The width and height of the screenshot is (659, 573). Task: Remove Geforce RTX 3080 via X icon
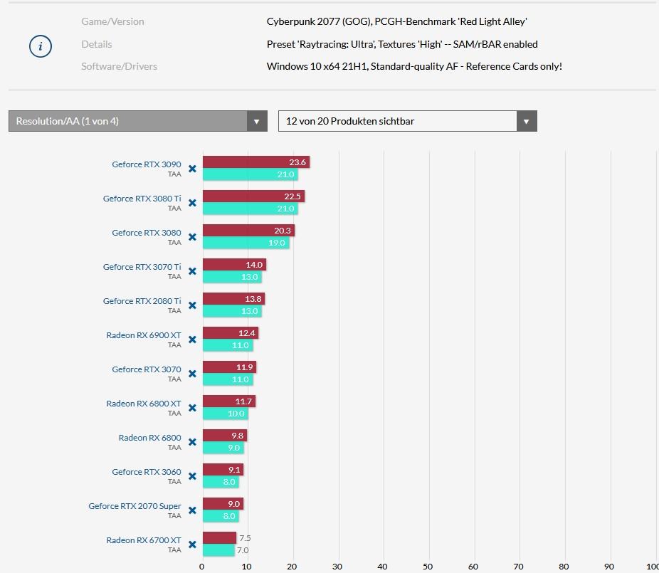[x=192, y=237]
